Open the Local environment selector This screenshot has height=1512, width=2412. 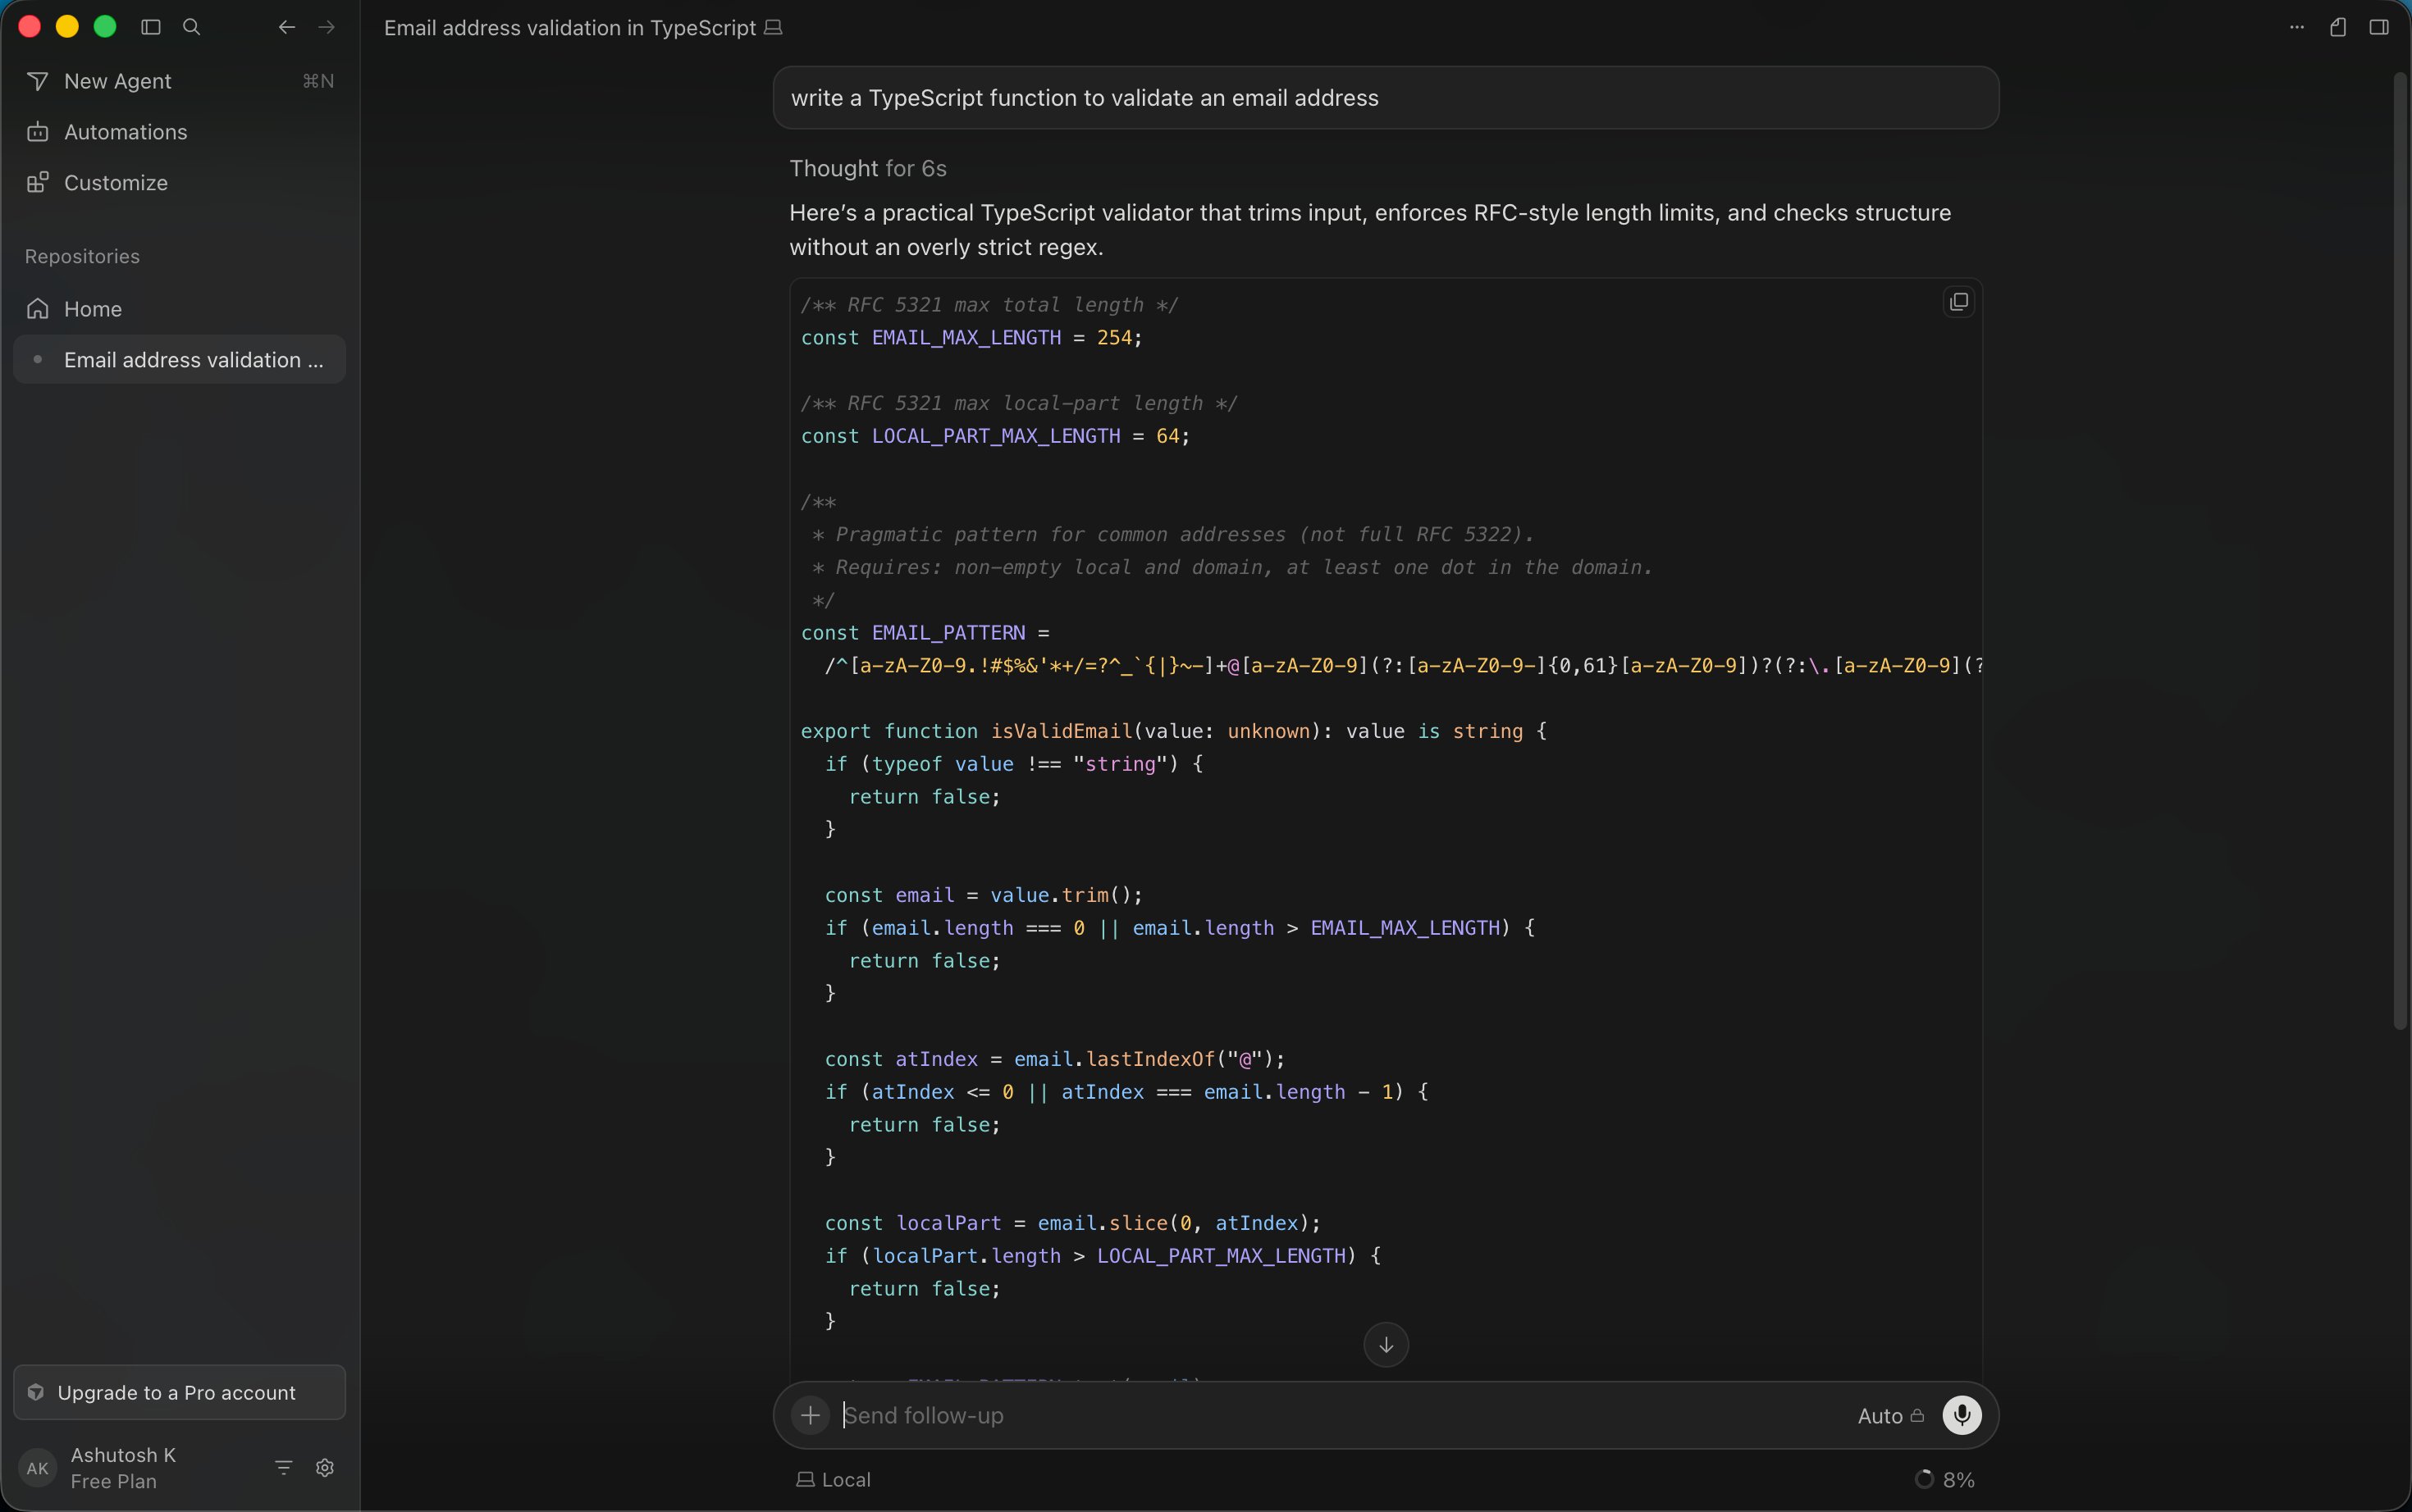tap(834, 1480)
